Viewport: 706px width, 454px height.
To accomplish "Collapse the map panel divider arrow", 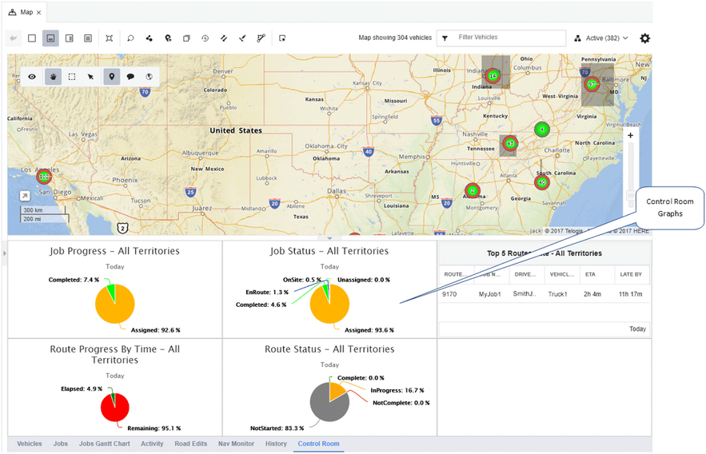I will click(329, 238).
